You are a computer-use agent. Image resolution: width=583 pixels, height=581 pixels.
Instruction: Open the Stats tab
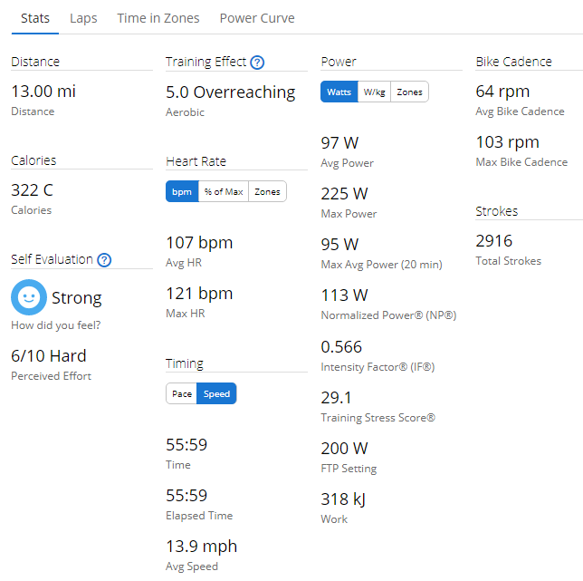click(35, 18)
